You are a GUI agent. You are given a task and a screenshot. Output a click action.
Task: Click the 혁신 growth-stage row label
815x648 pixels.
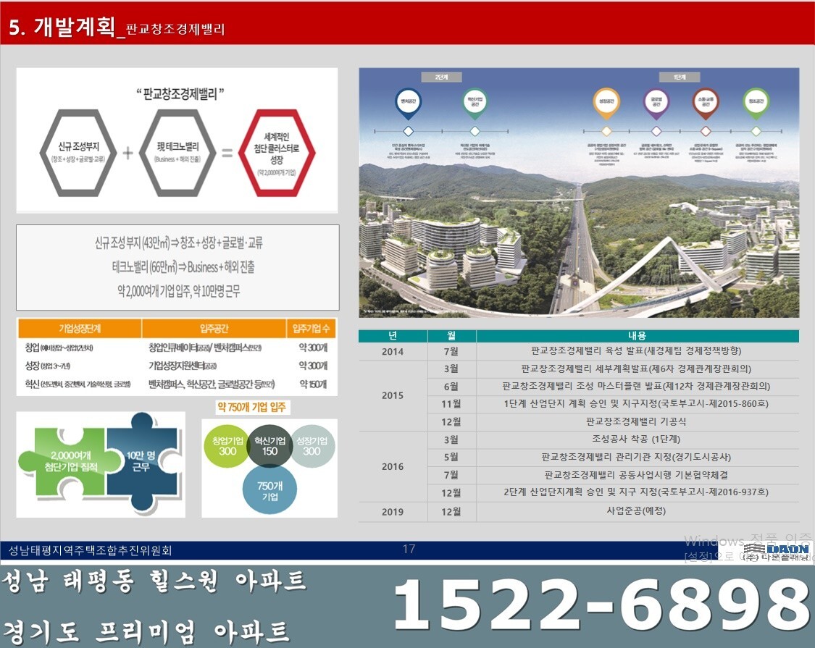point(78,384)
